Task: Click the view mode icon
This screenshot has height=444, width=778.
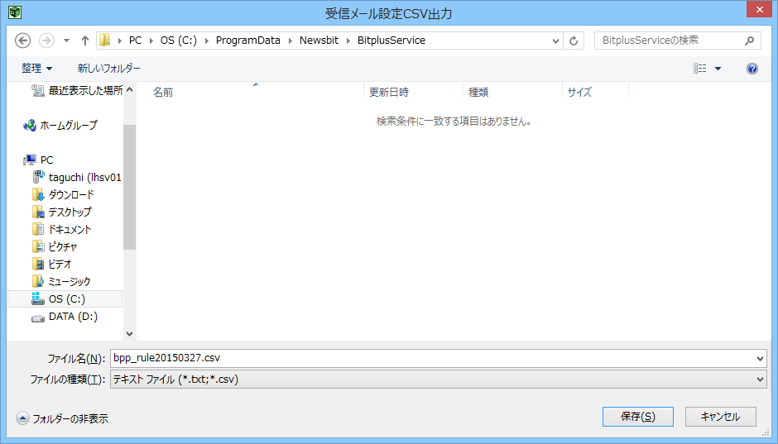Action: [700, 69]
